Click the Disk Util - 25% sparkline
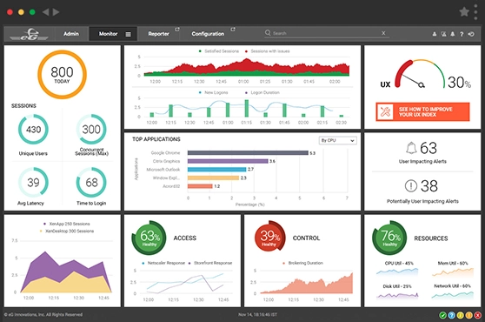This screenshot has width=485, height=322. point(397,295)
